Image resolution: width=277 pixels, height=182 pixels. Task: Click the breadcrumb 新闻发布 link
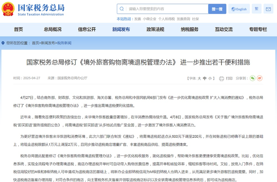pos(48,43)
